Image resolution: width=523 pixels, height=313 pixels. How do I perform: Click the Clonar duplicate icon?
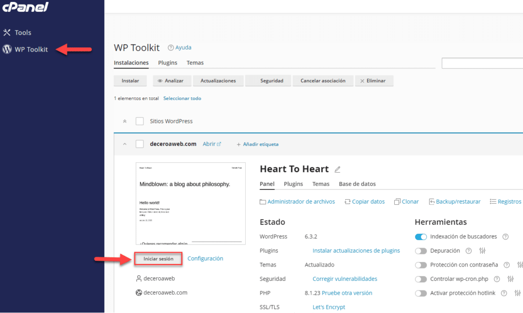coord(397,202)
